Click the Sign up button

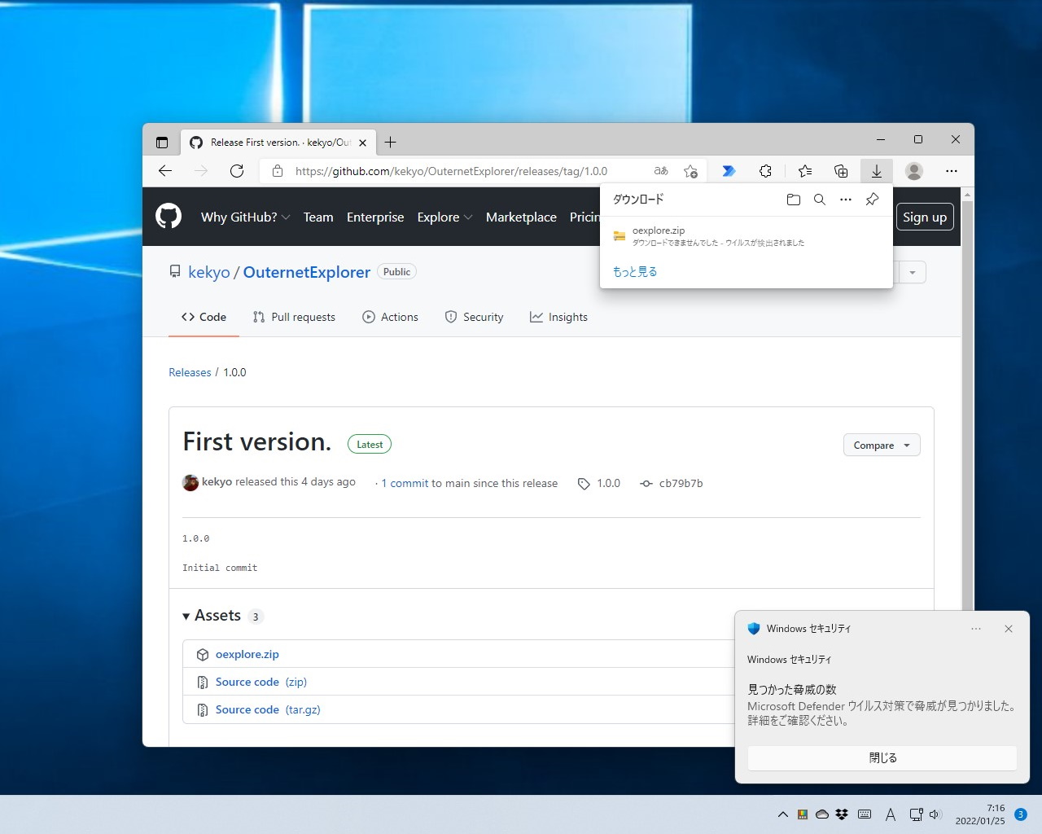click(x=925, y=217)
